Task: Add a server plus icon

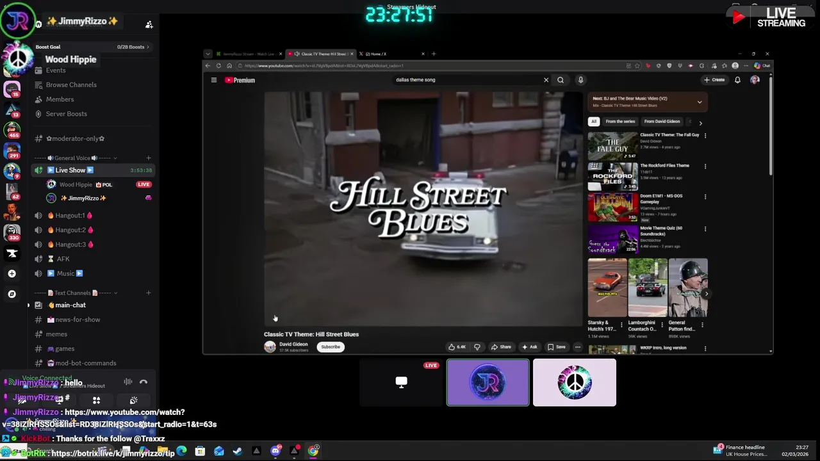Action: [x=12, y=273]
